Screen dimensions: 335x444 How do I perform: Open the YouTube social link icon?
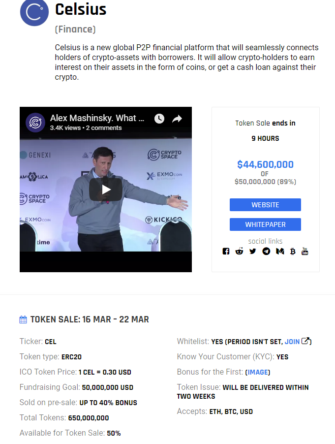tap(305, 251)
